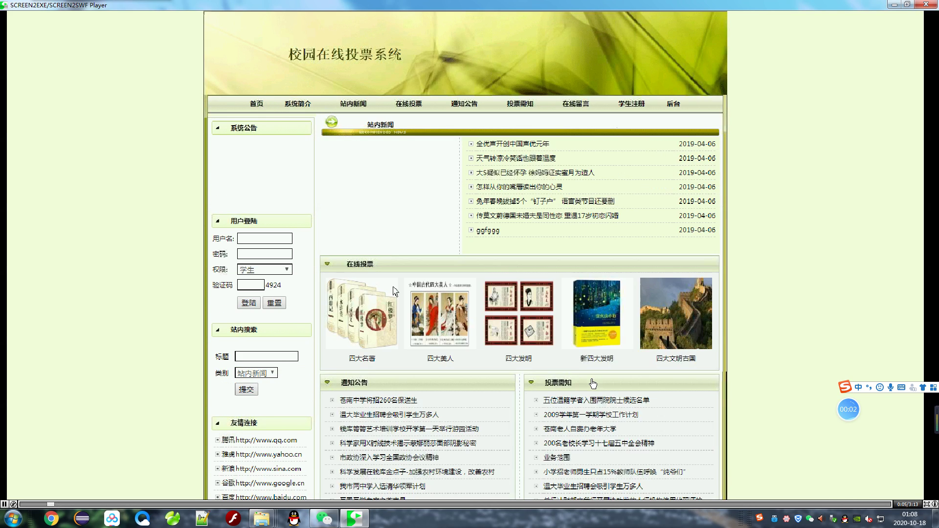
Task: Open 系统简介 navigation item
Action: tap(298, 104)
